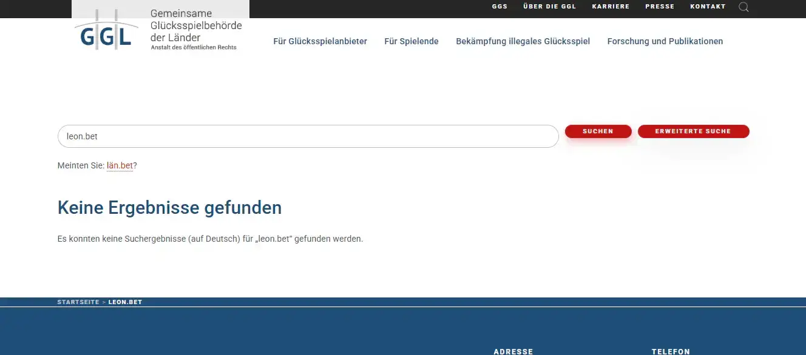Follow the suggested län.bet link
The width and height of the screenshot is (806, 355).
click(x=120, y=165)
